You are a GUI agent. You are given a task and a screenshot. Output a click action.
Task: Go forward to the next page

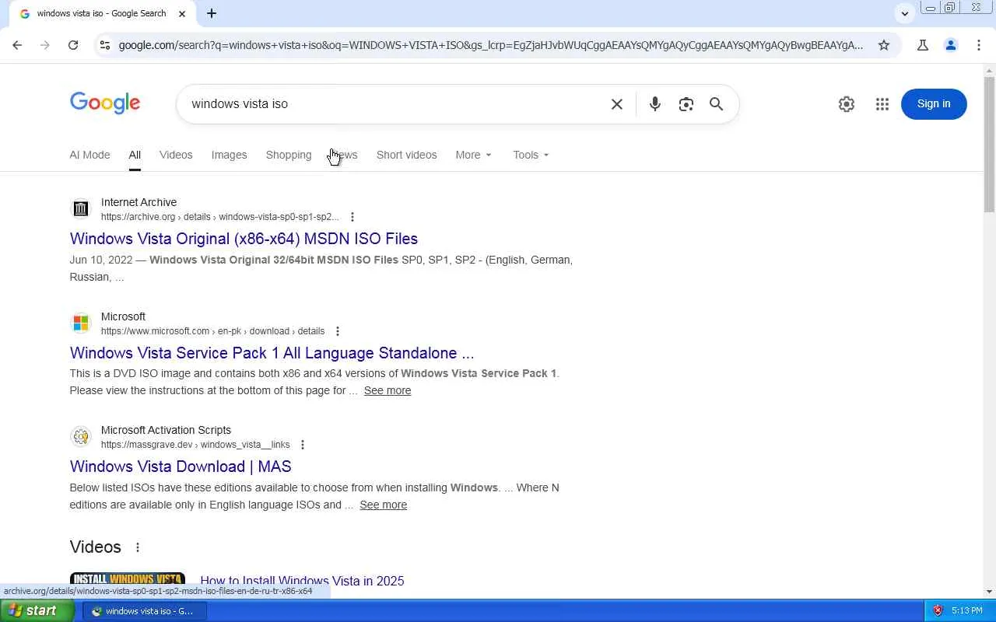point(45,45)
